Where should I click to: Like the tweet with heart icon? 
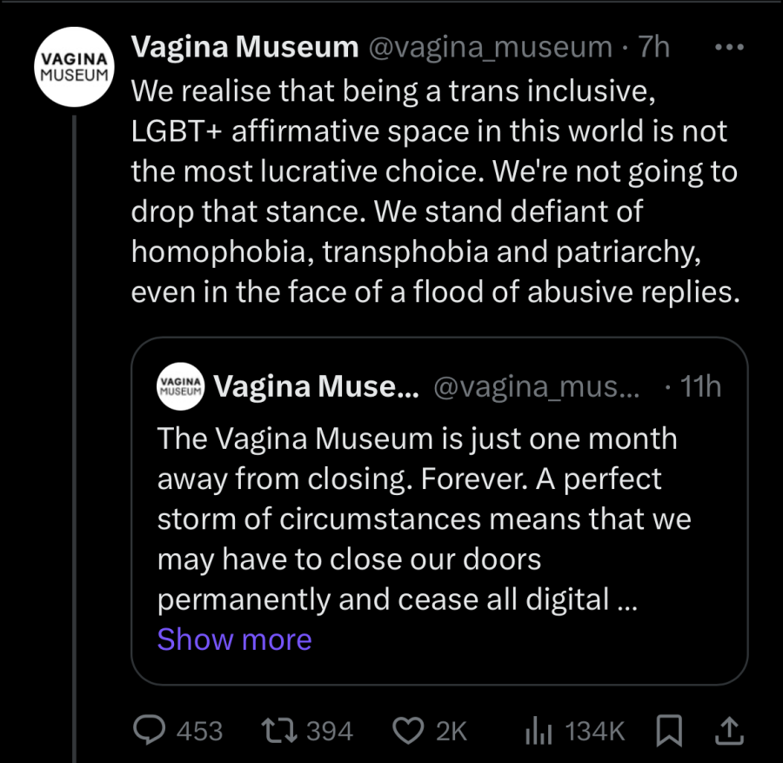[408, 731]
